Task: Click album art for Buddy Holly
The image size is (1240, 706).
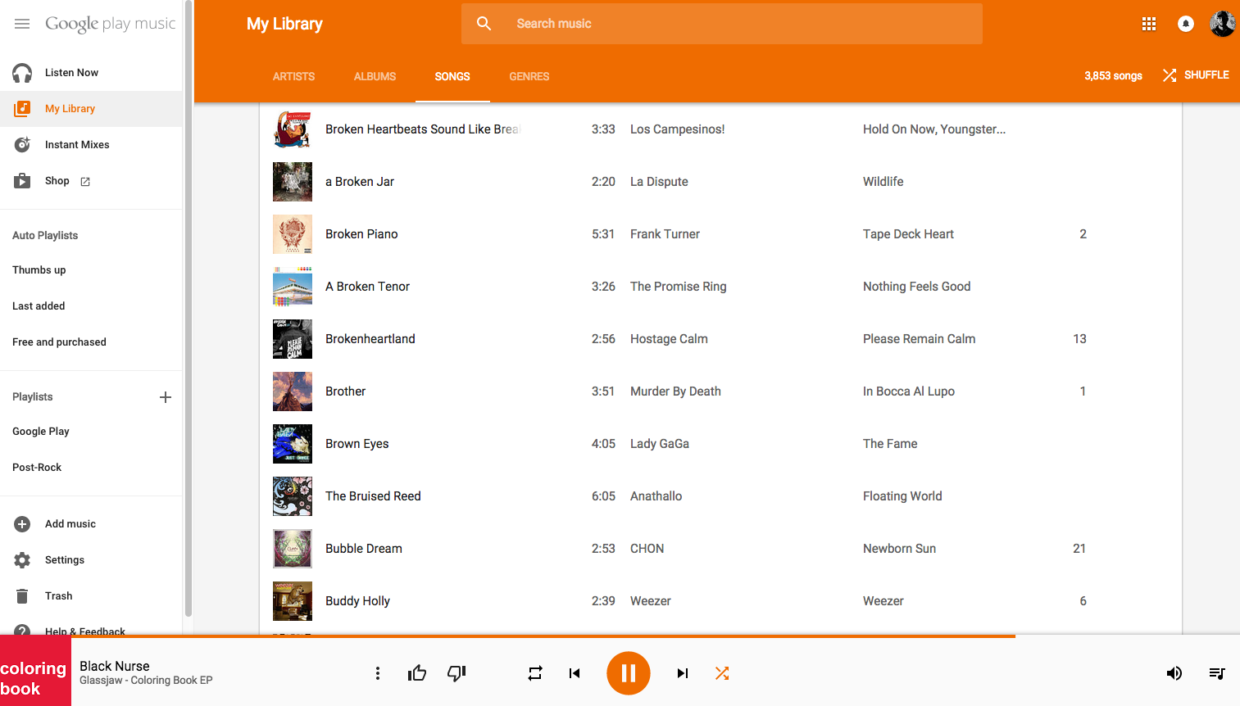Action: pyautogui.click(x=293, y=601)
